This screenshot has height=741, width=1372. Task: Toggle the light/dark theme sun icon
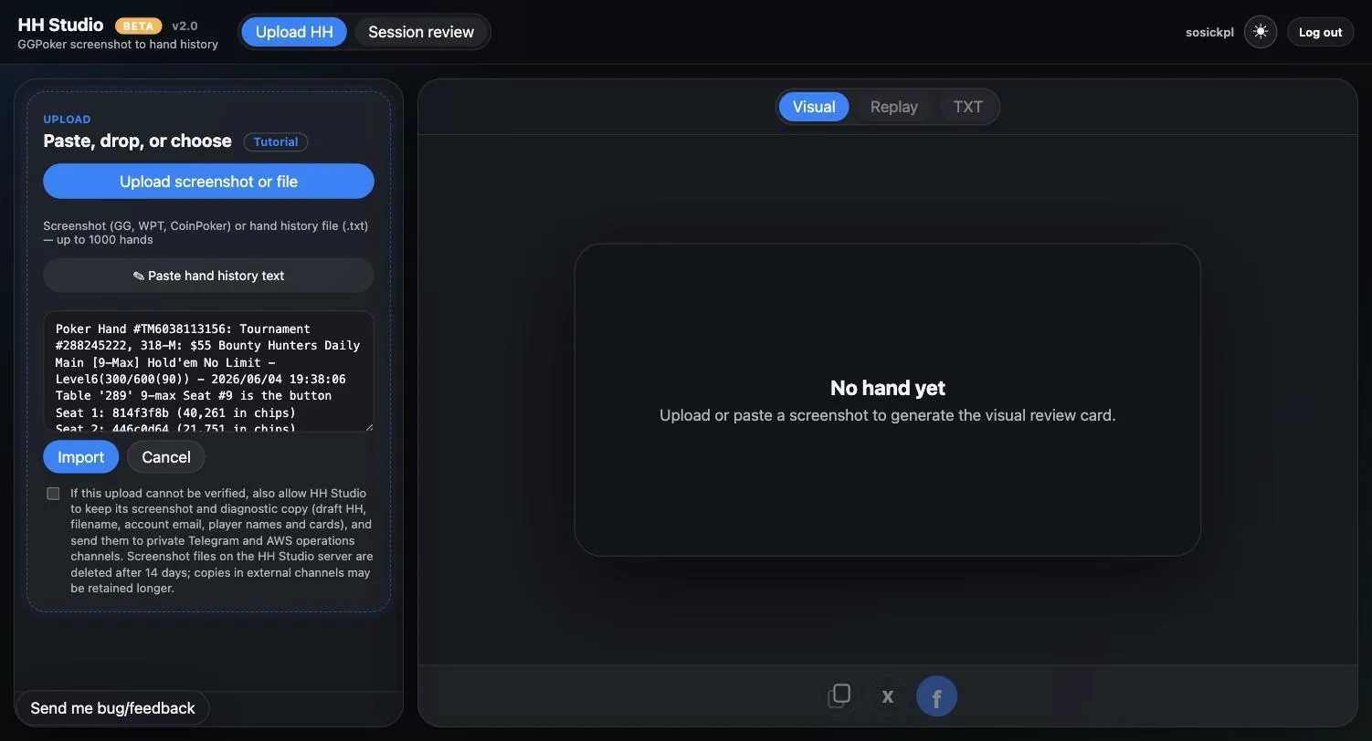[x=1261, y=32]
